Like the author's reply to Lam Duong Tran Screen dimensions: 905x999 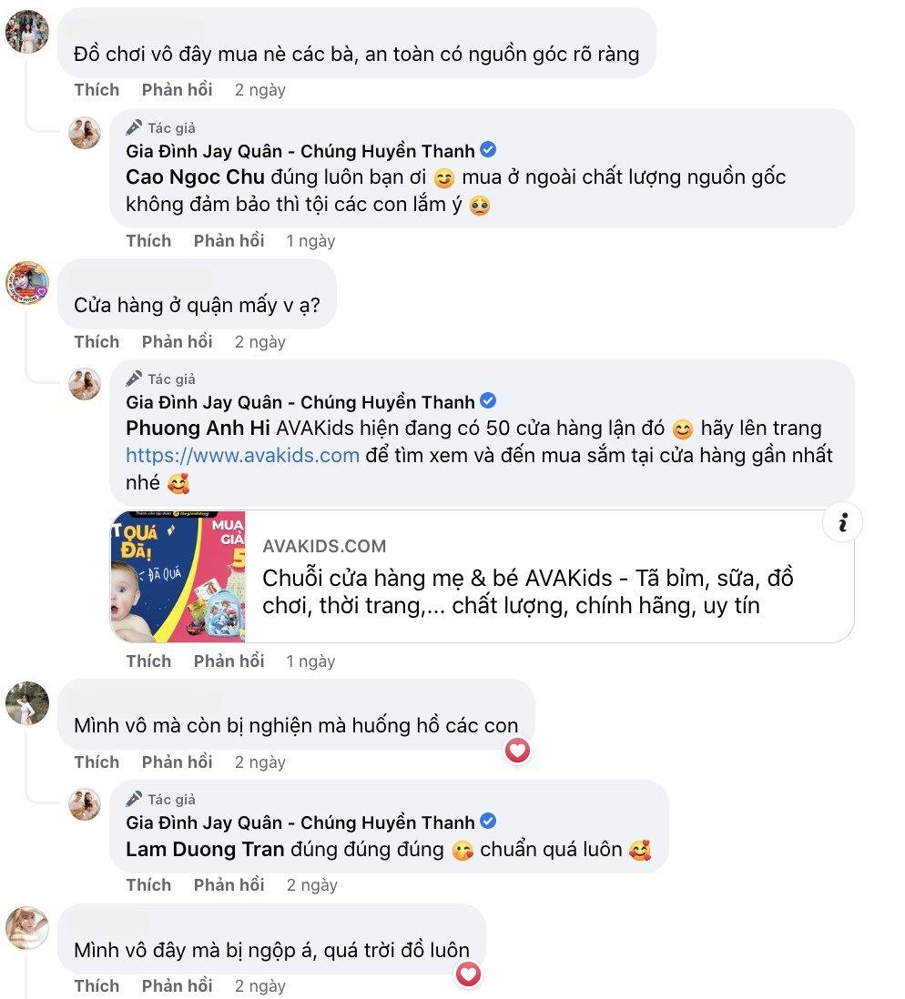pyautogui.click(x=148, y=885)
